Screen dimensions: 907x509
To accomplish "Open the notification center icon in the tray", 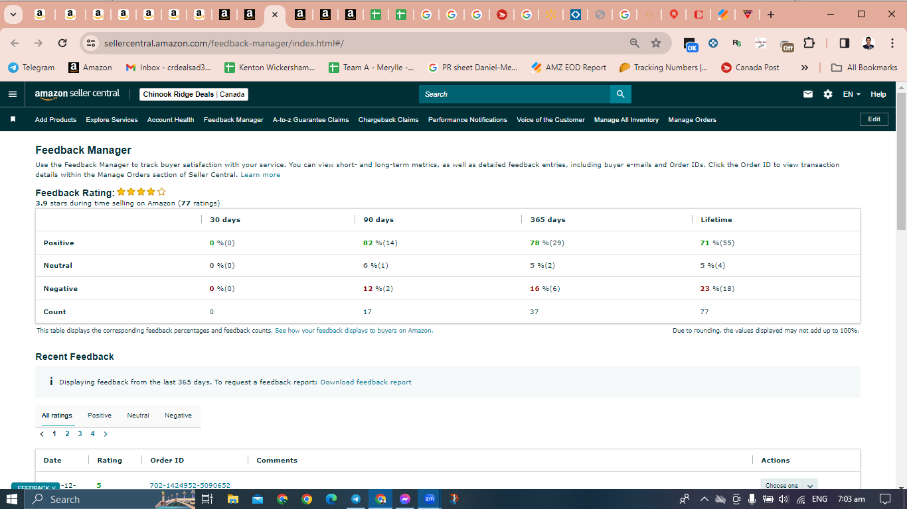I will (884, 499).
